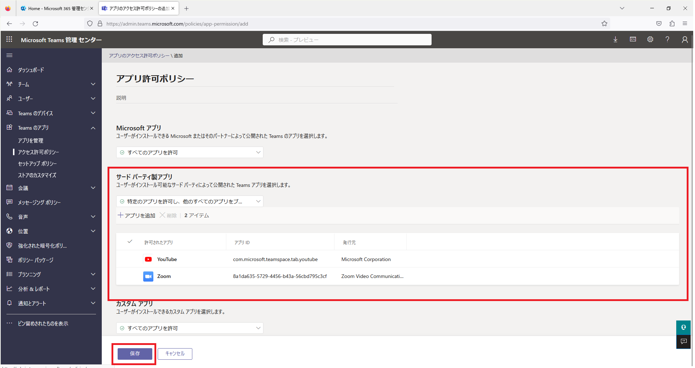Click breadcrumb アプリのアクセス許可ポリシー link
Viewport: 695px width, 368px height.
pos(139,55)
